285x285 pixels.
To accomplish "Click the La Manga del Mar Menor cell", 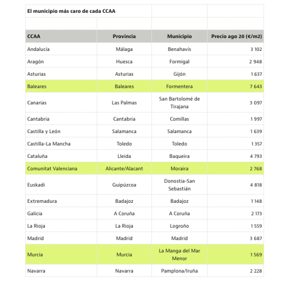I will [x=179, y=254].
